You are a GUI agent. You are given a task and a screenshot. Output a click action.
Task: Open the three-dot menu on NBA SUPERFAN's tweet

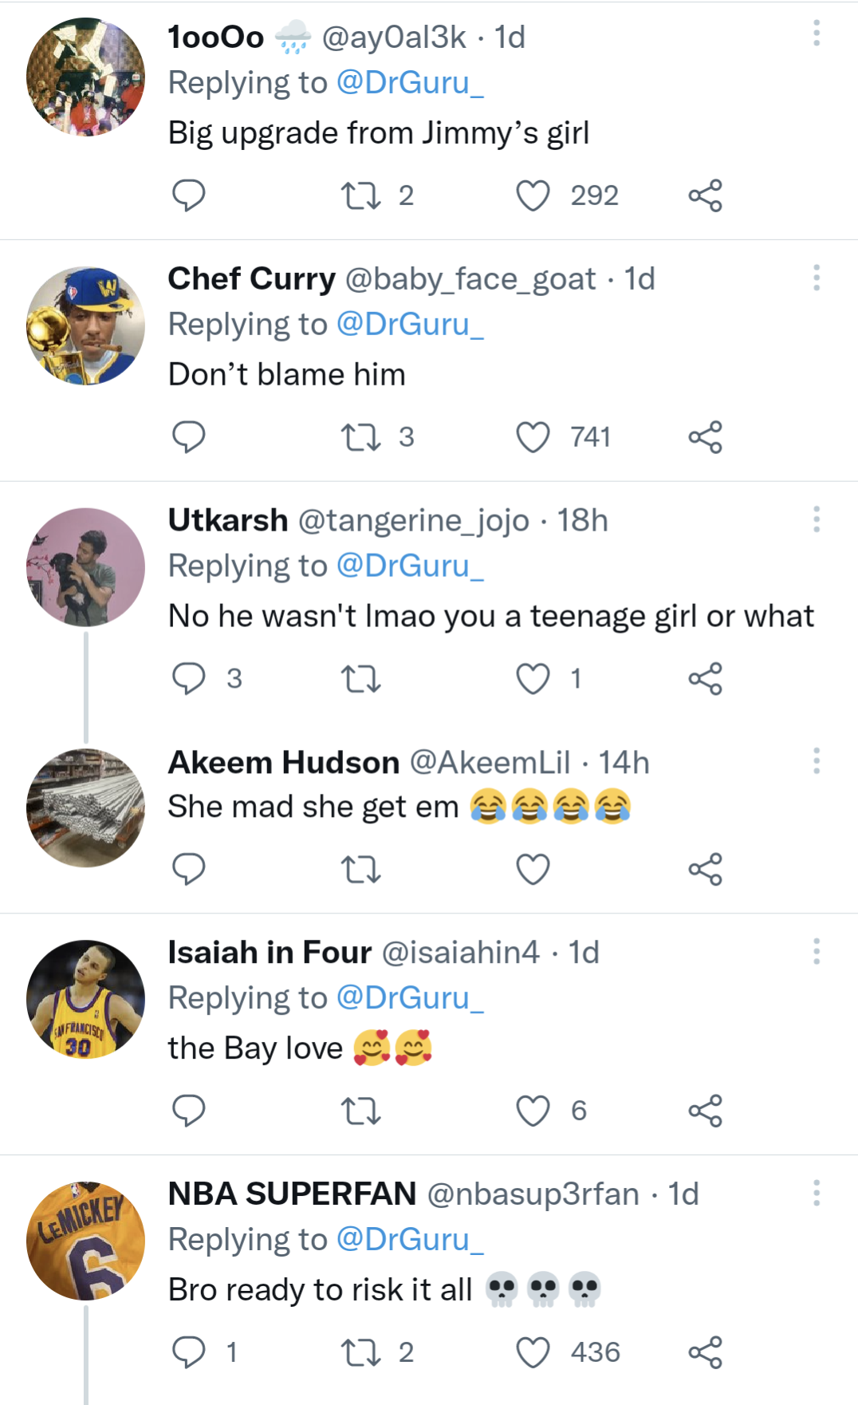817,1197
